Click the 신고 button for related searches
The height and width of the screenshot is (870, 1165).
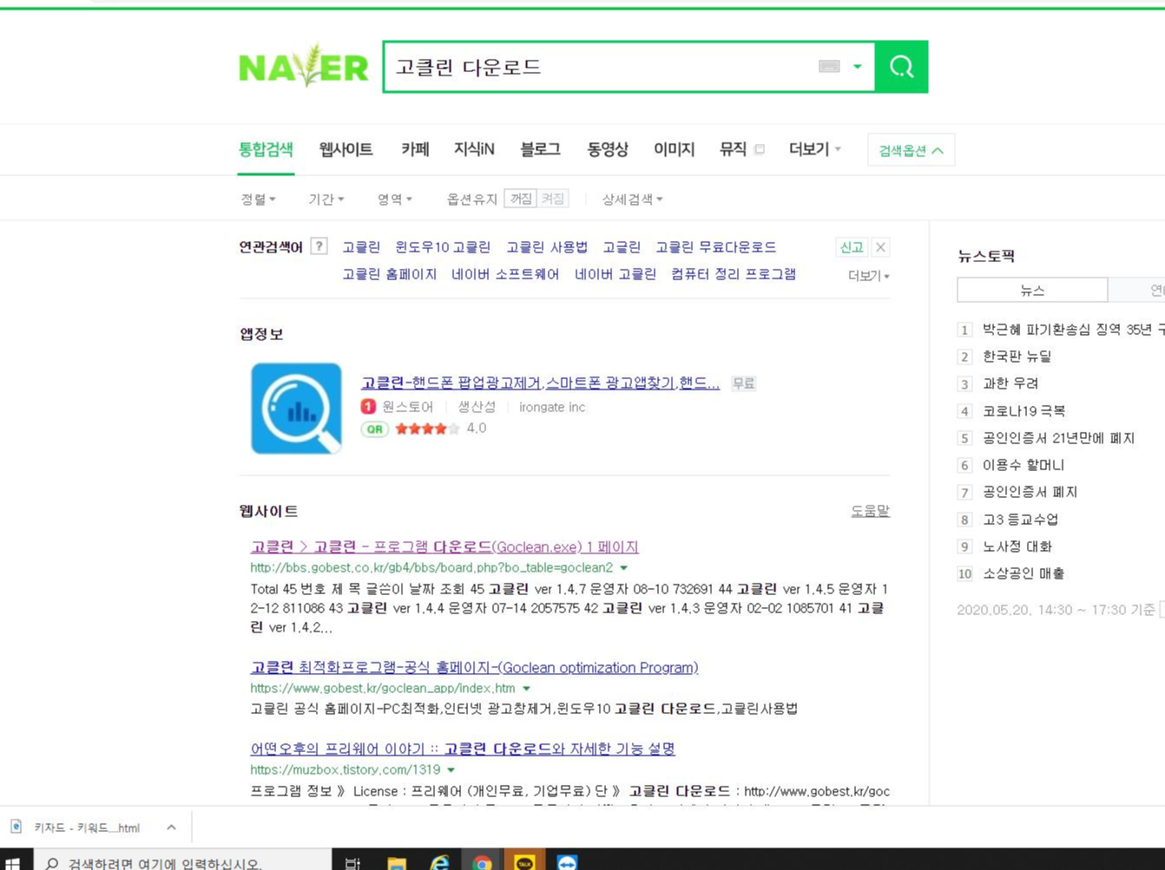851,247
